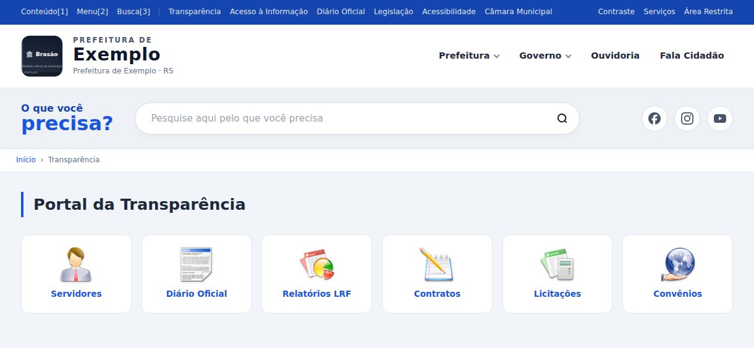Open the Relatórios LRF chart icon
The width and height of the screenshot is (754, 348).
click(x=316, y=265)
